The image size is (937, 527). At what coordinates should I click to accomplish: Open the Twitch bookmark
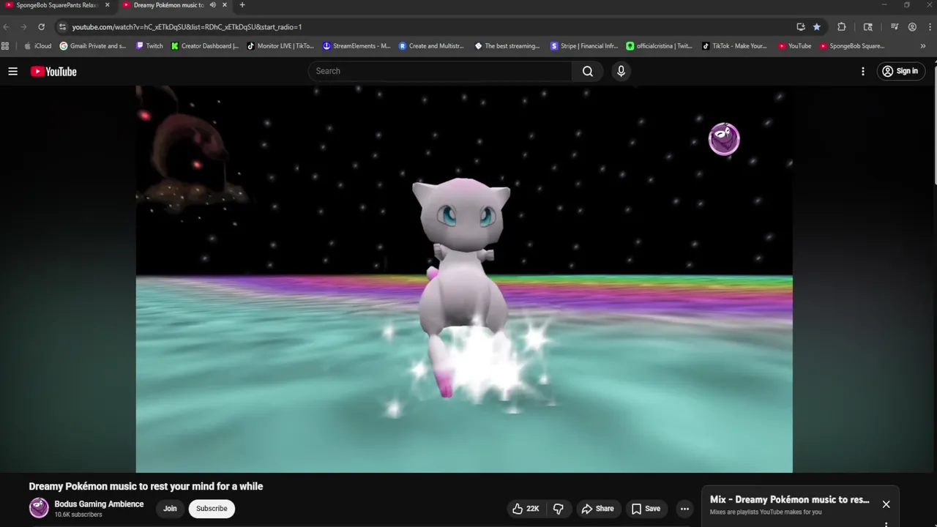[150, 46]
